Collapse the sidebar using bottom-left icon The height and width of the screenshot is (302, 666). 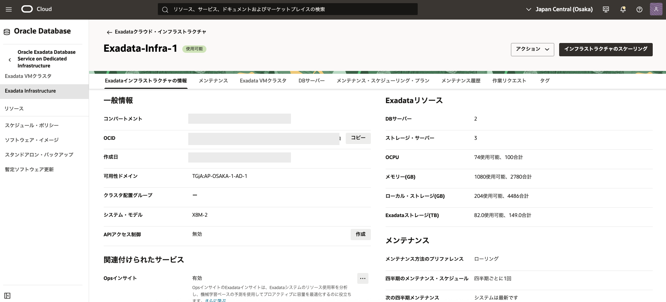(x=7, y=296)
